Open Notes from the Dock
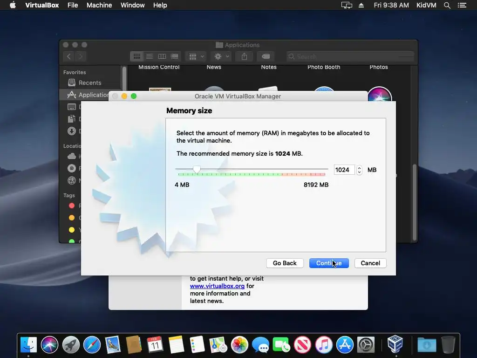 176,345
